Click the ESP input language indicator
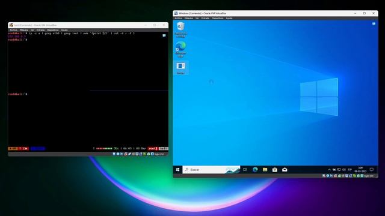Screen dimensions: 385x216 [x=350, y=169]
